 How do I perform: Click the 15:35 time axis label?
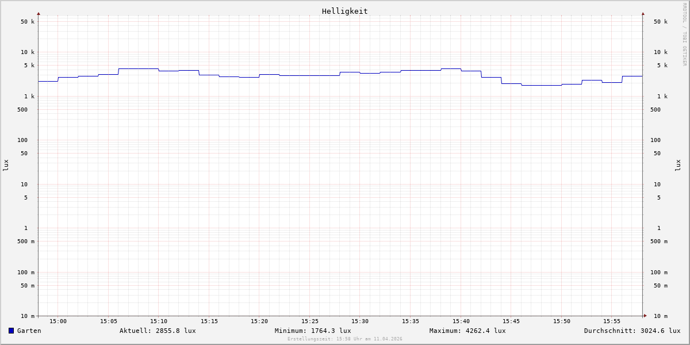[x=411, y=321]
